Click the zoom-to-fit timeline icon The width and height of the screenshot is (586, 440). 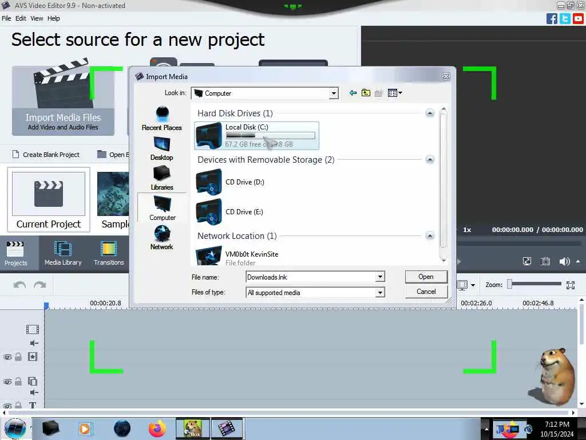tap(571, 285)
